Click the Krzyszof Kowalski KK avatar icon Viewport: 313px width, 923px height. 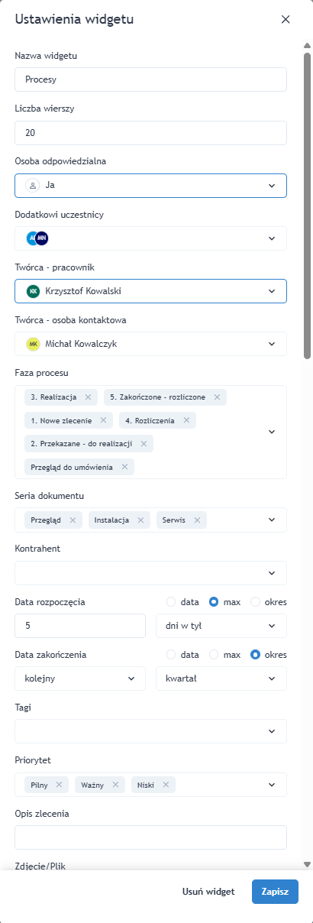(33, 291)
